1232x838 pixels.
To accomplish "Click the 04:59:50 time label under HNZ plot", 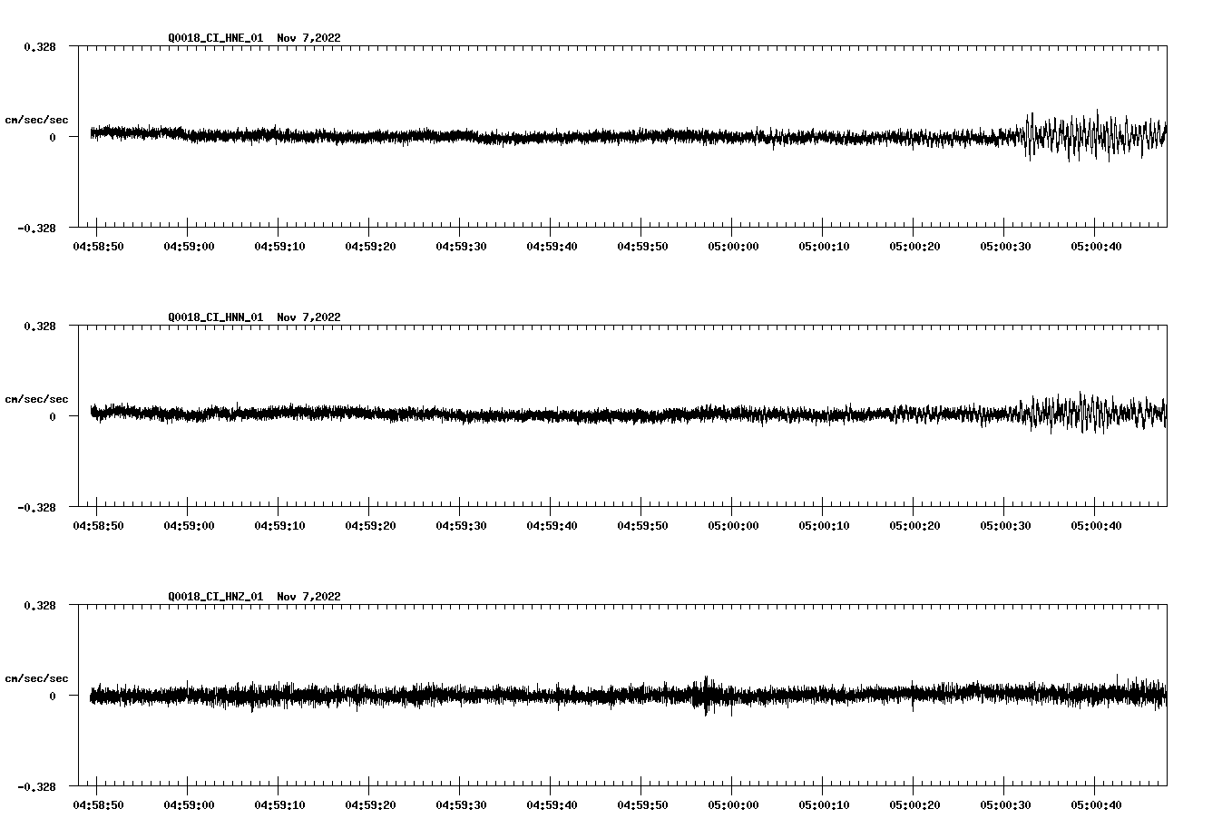I will point(643,805).
